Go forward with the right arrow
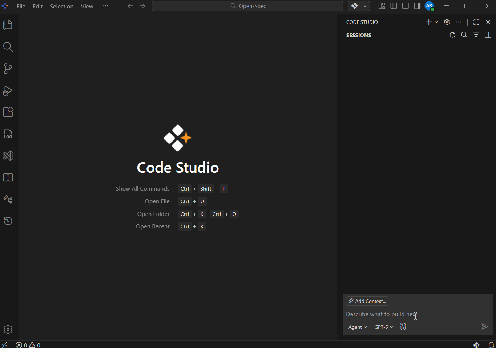Screen dimensions: 496x348 coord(142,6)
